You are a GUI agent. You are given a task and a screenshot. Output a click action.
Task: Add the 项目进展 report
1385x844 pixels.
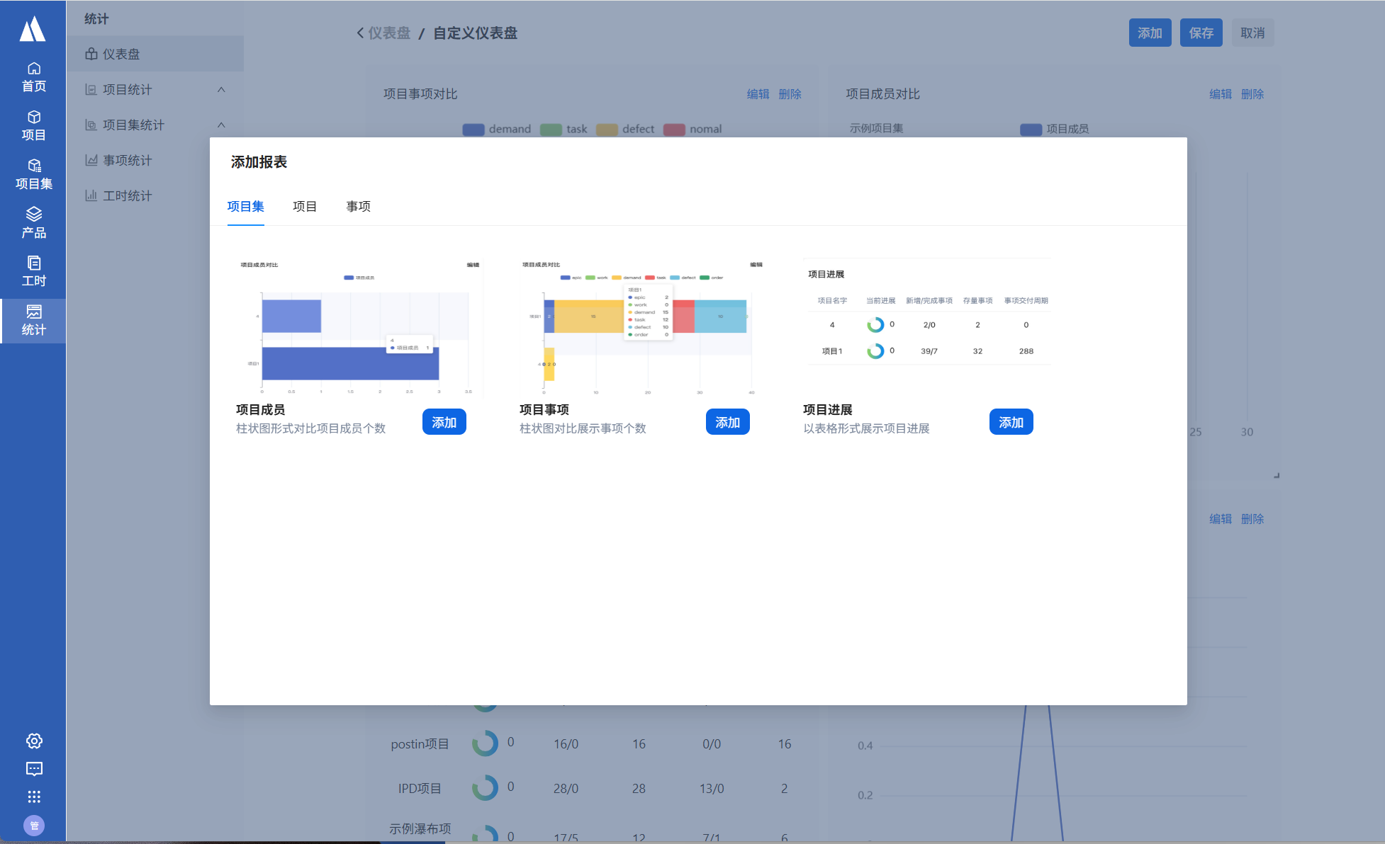click(x=1011, y=422)
